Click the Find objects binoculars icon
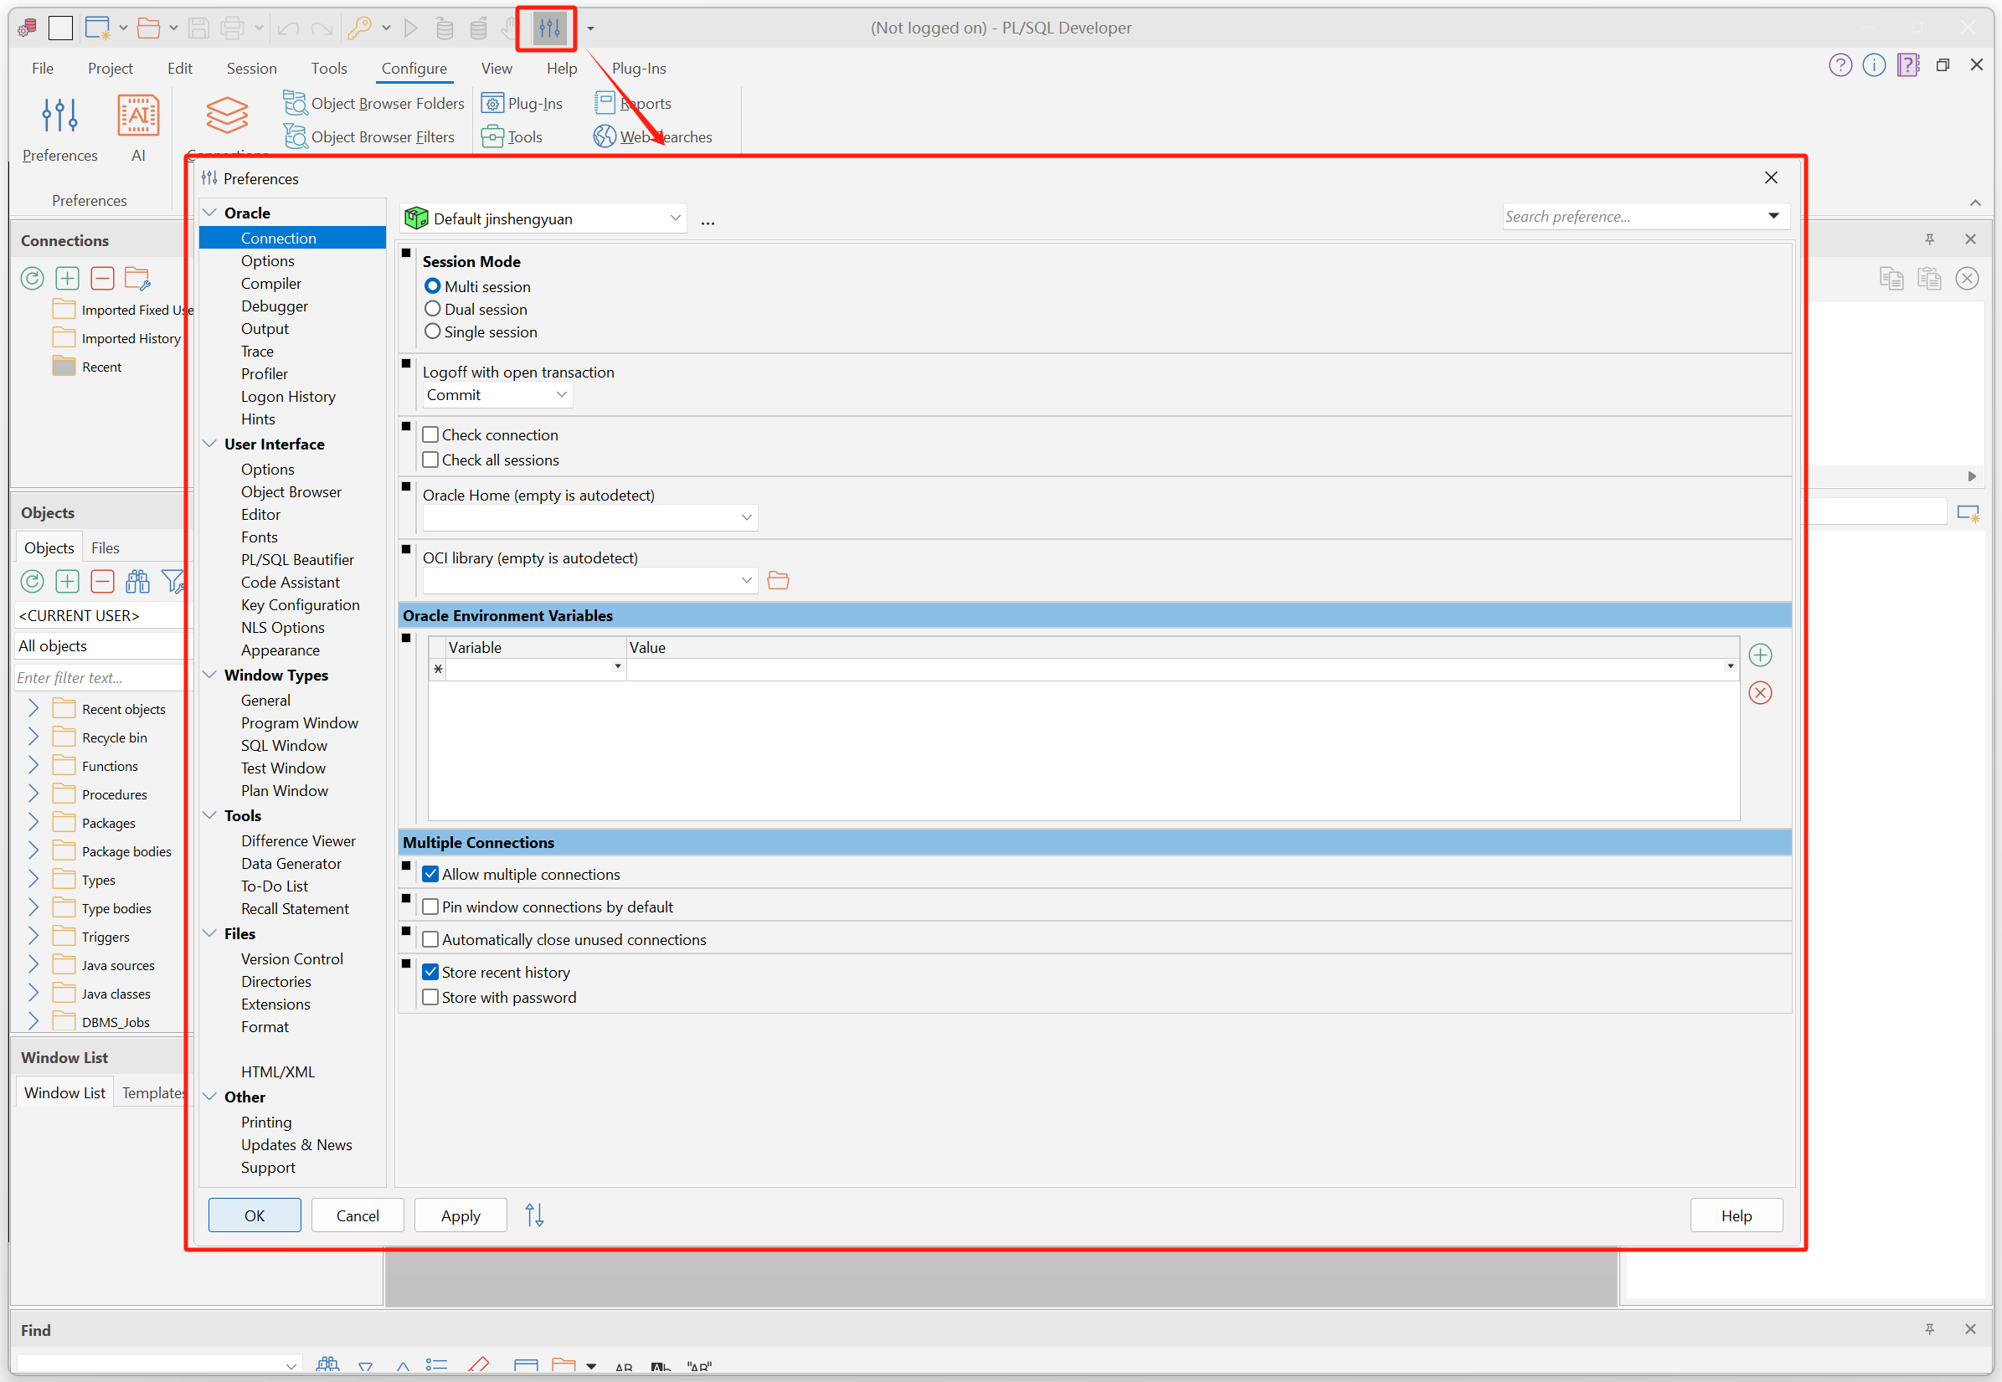The width and height of the screenshot is (2002, 1382). [x=137, y=582]
